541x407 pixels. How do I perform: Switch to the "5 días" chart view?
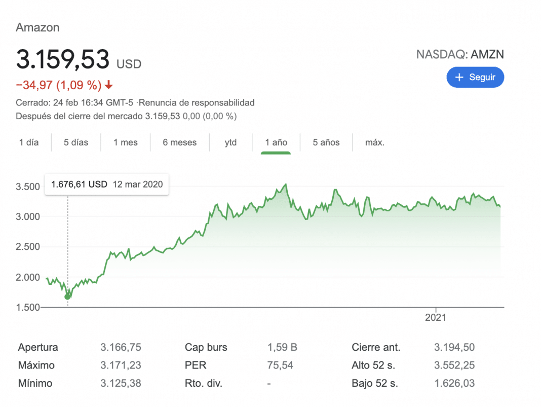76,142
